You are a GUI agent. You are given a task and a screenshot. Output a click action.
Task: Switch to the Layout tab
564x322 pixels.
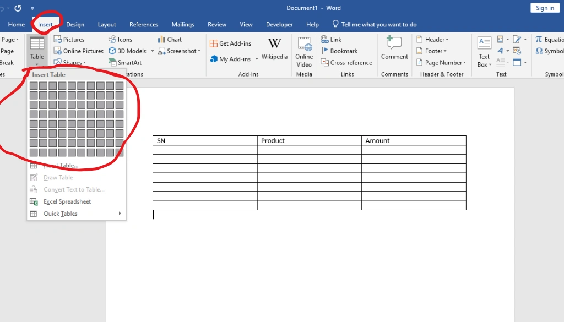pos(107,24)
